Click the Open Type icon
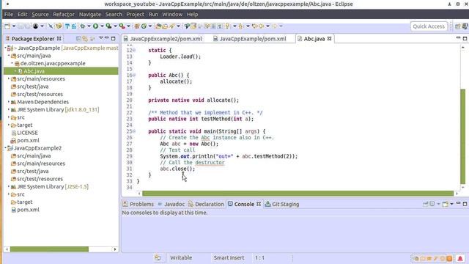This screenshot has width=469, height=264. pyautogui.click(x=158, y=26)
